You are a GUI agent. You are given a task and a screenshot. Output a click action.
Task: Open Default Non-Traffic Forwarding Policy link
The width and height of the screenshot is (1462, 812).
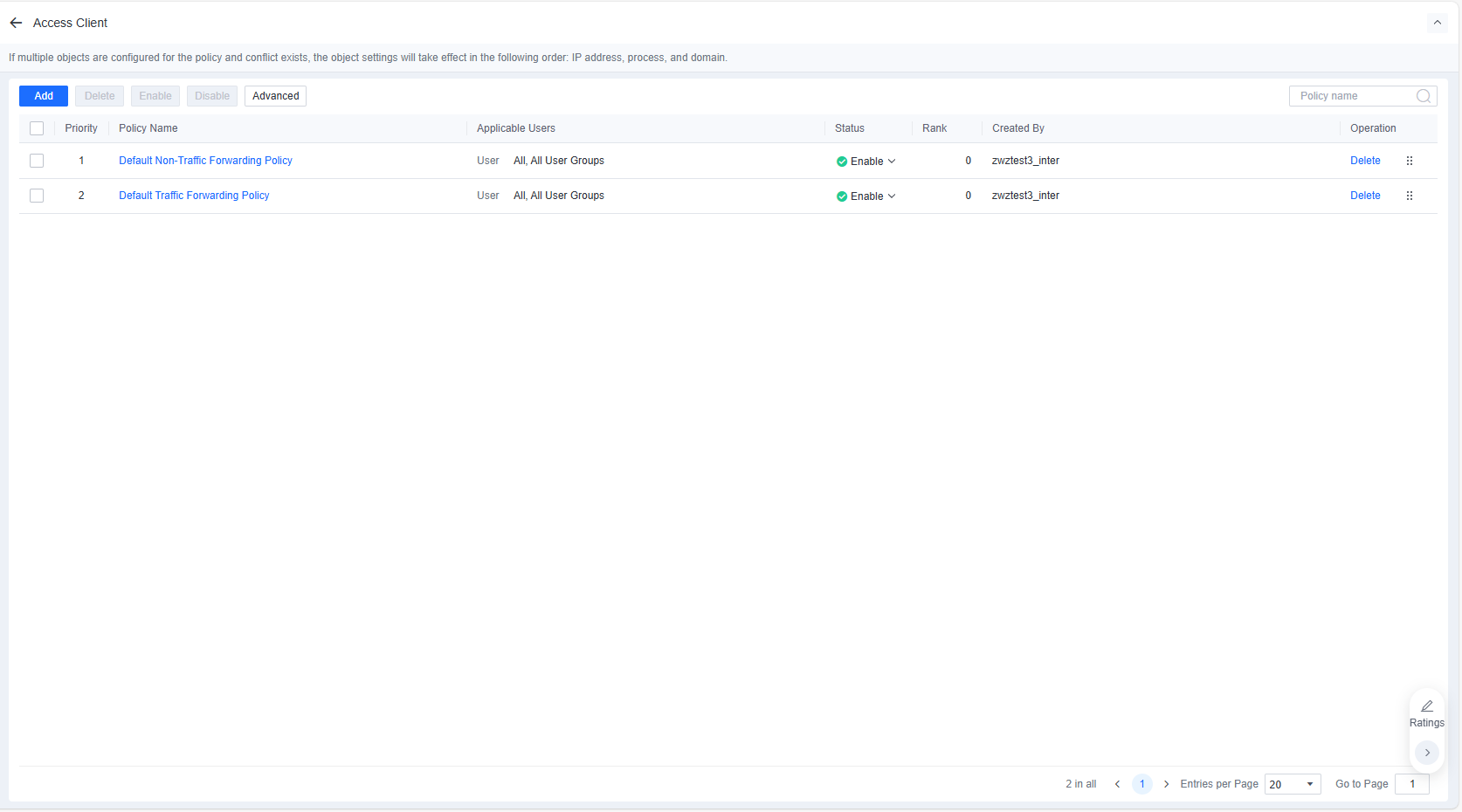click(x=205, y=161)
